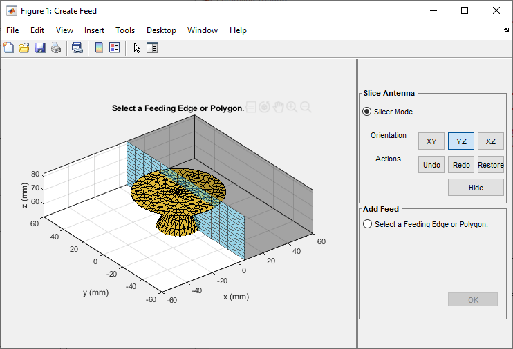Click the Print Figure icon

tap(56, 48)
